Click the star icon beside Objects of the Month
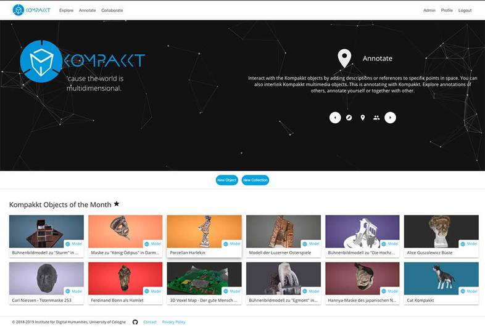Screen dimensions: 485x327 point(117,204)
